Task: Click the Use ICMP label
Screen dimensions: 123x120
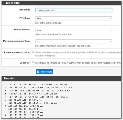Action: pos(25,63)
